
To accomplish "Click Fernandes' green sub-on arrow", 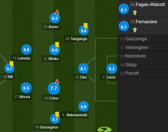I will click(135, 30).
